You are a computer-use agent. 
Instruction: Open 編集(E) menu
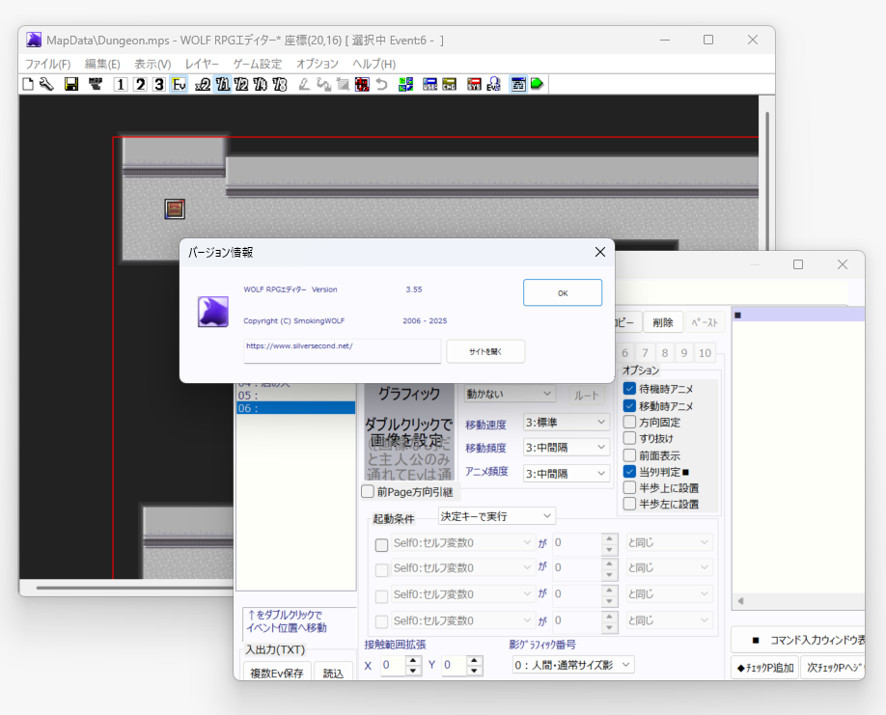pyautogui.click(x=102, y=64)
